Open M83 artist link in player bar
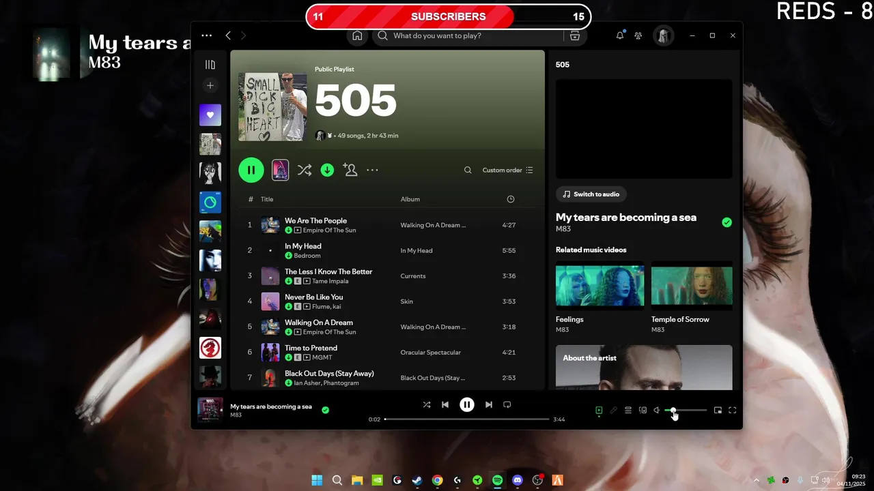This screenshot has width=874, height=491. tap(236, 415)
